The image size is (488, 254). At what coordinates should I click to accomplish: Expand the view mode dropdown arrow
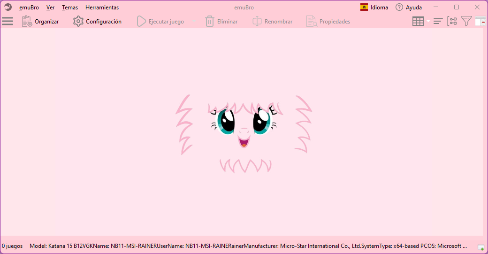coord(428,21)
